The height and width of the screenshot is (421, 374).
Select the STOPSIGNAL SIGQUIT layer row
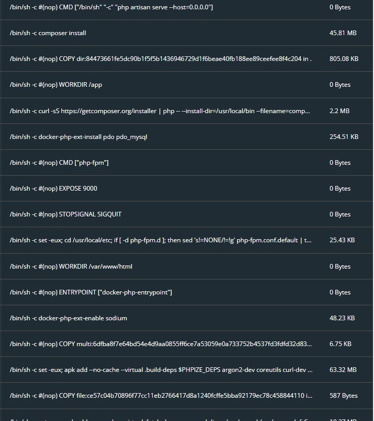click(66, 214)
